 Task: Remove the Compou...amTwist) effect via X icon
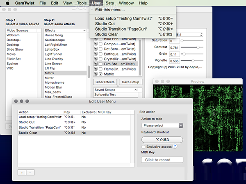click(96, 44)
